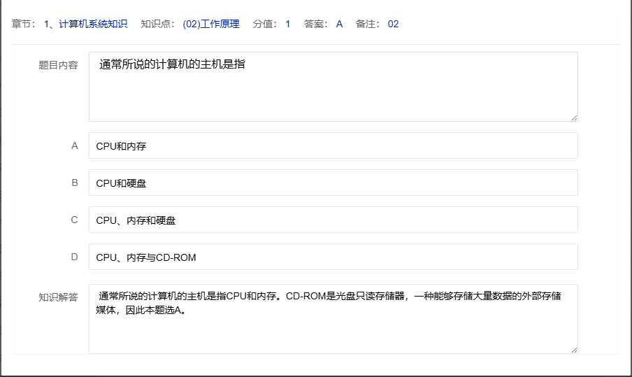Focus the 知识解答 explanation text area
632x377 pixels.
coord(333,319)
